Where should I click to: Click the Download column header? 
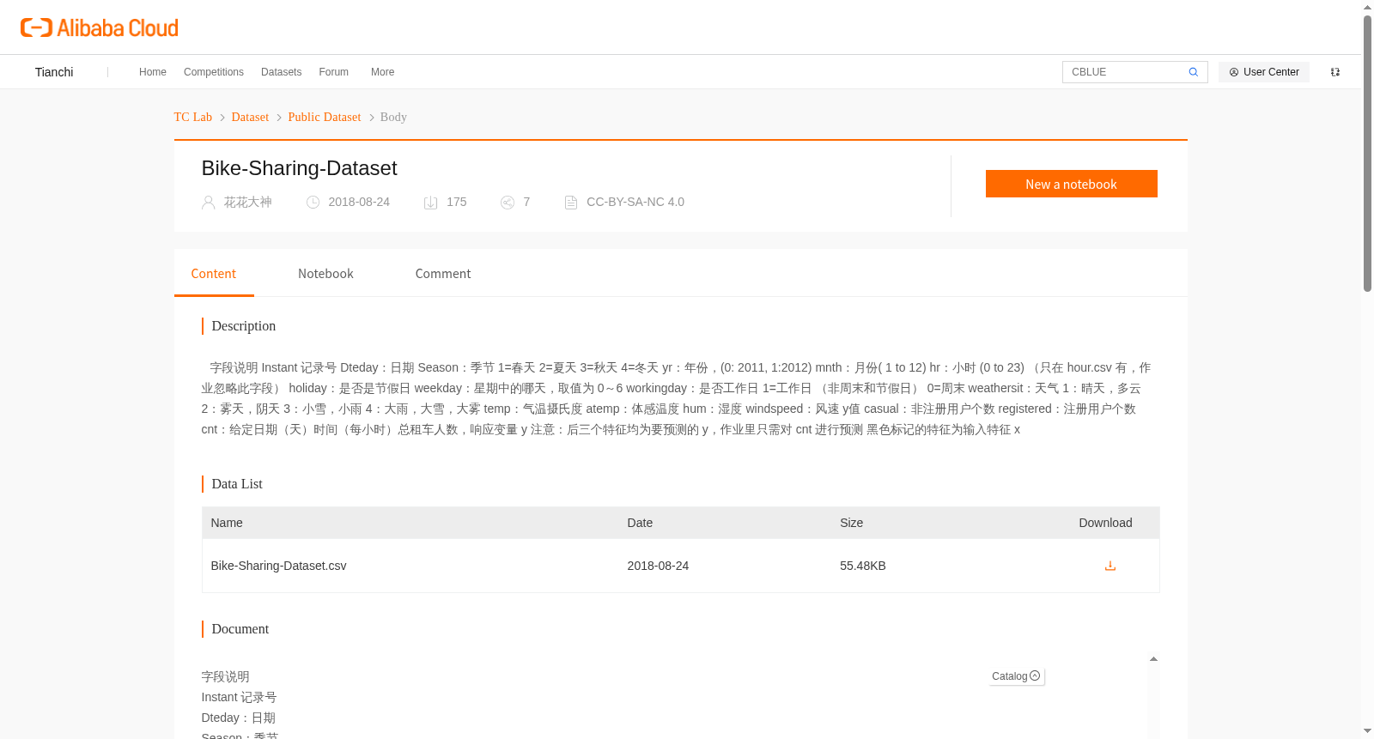(1105, 523)
